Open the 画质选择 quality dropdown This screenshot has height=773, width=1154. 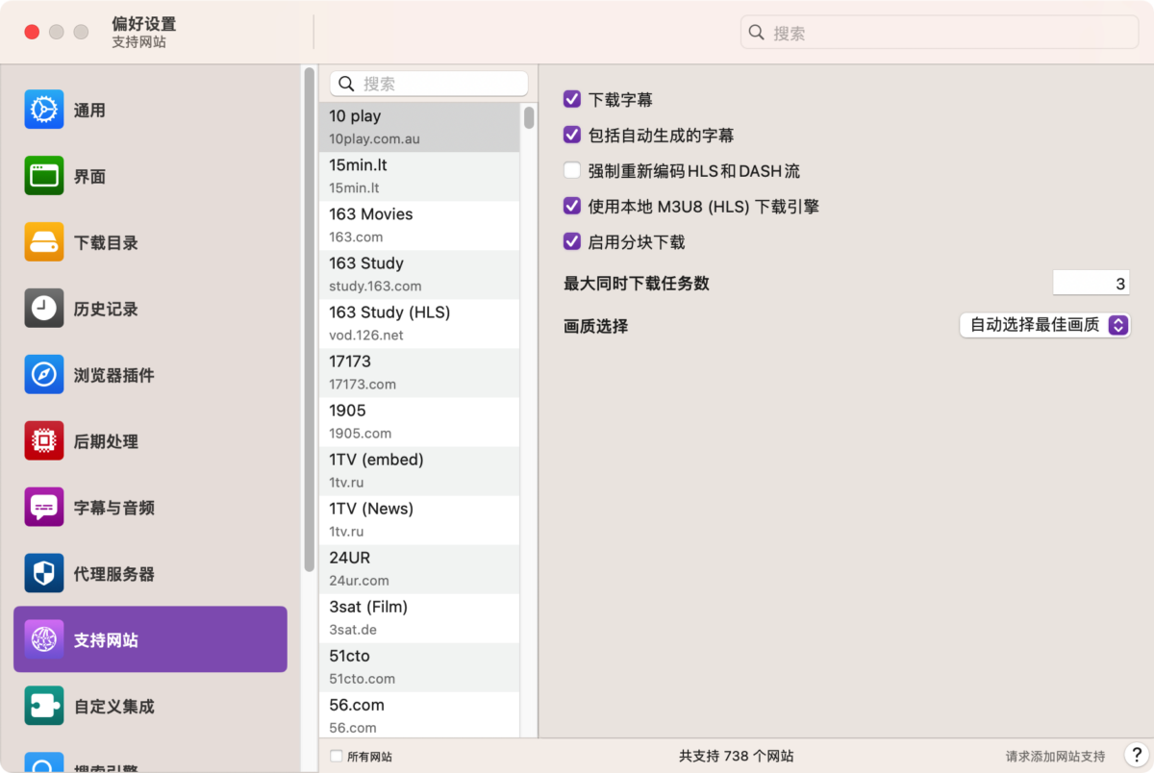1044,325
